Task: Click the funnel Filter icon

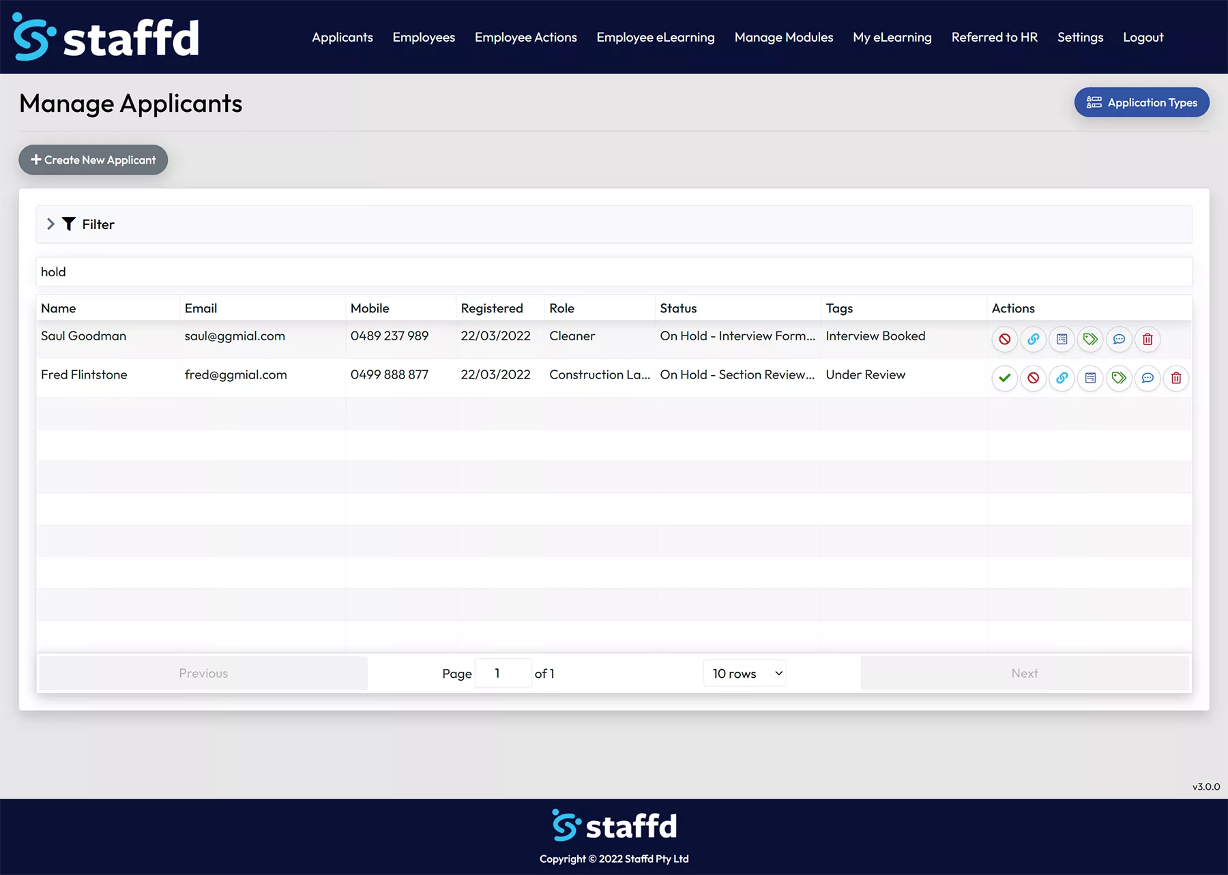Action: pos(69,224)
